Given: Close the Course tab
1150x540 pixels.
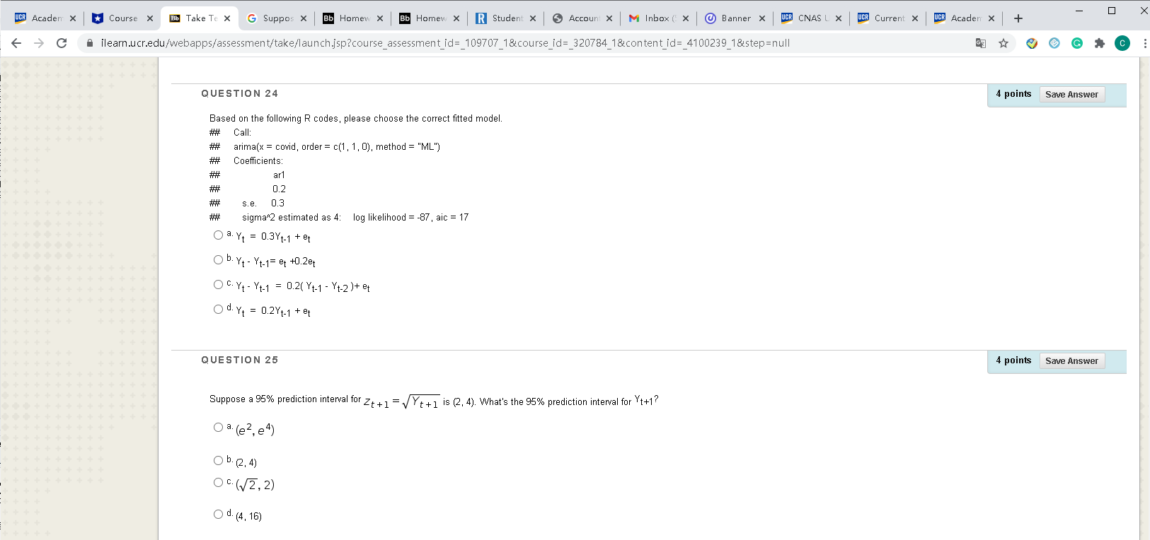Looking at the screenshot, I should pos(150,18).
